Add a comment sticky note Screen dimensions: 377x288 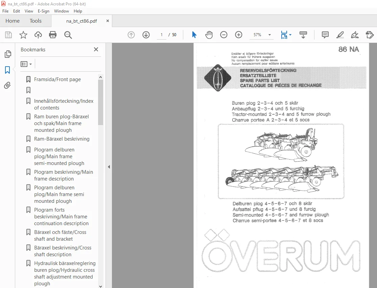tap(325, 35)
